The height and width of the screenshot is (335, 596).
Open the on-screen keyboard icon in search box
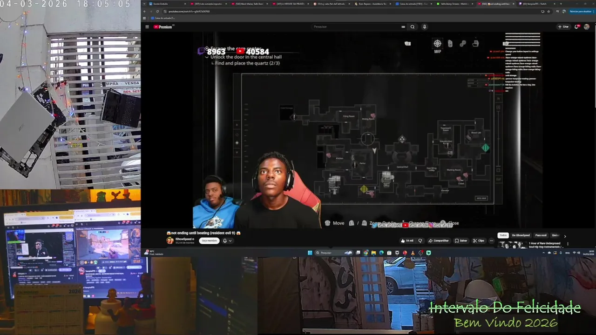(x=403, y=27)
